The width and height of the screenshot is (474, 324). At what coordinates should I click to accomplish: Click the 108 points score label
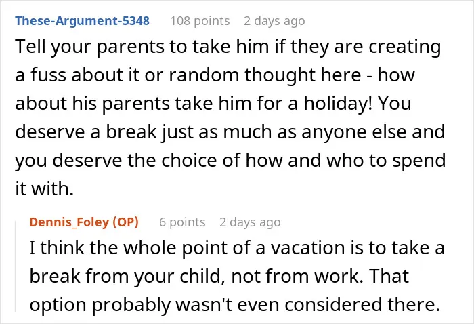point(200,21)
